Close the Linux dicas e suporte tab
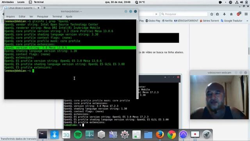The height and width of the screenshot is (141, 250). click(38, 8)
